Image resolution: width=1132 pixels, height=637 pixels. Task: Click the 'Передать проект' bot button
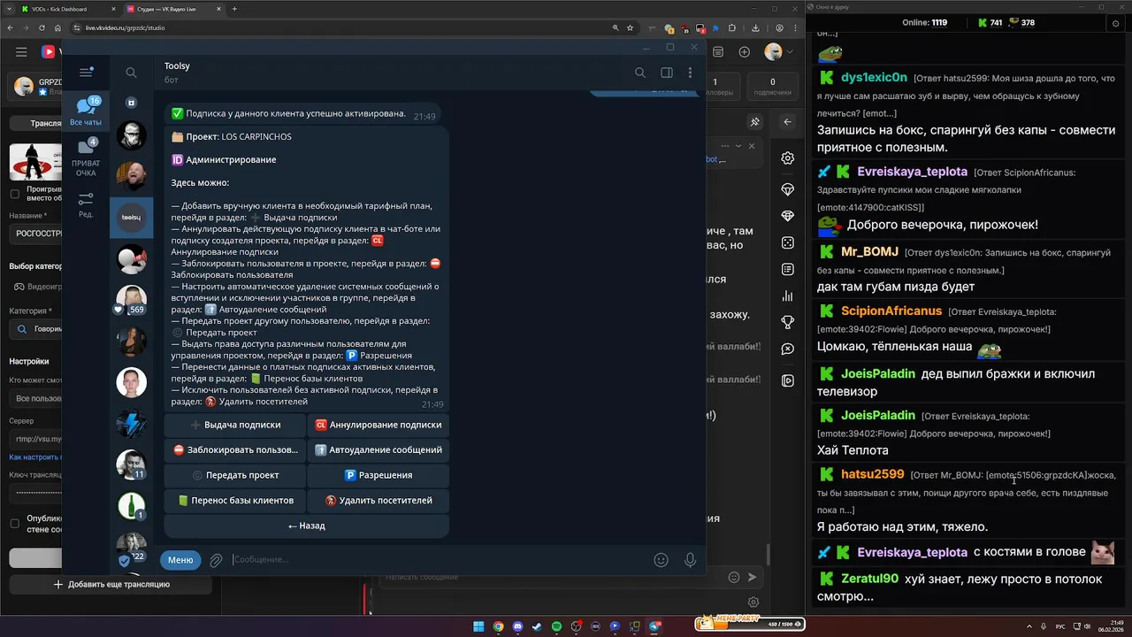[x=234, y=475]
